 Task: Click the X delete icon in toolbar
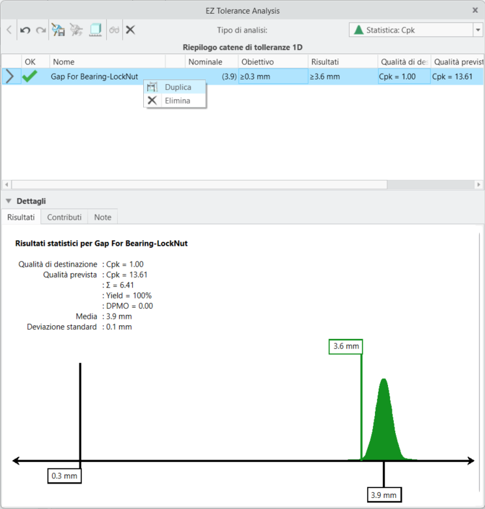tap(130, 30)
